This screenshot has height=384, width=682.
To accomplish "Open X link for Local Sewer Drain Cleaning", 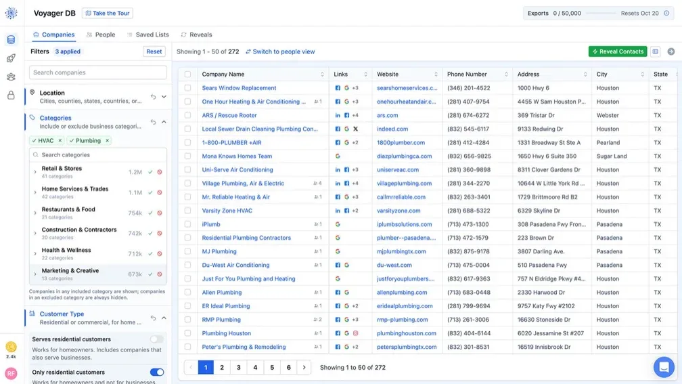I will tap(355, 129).
